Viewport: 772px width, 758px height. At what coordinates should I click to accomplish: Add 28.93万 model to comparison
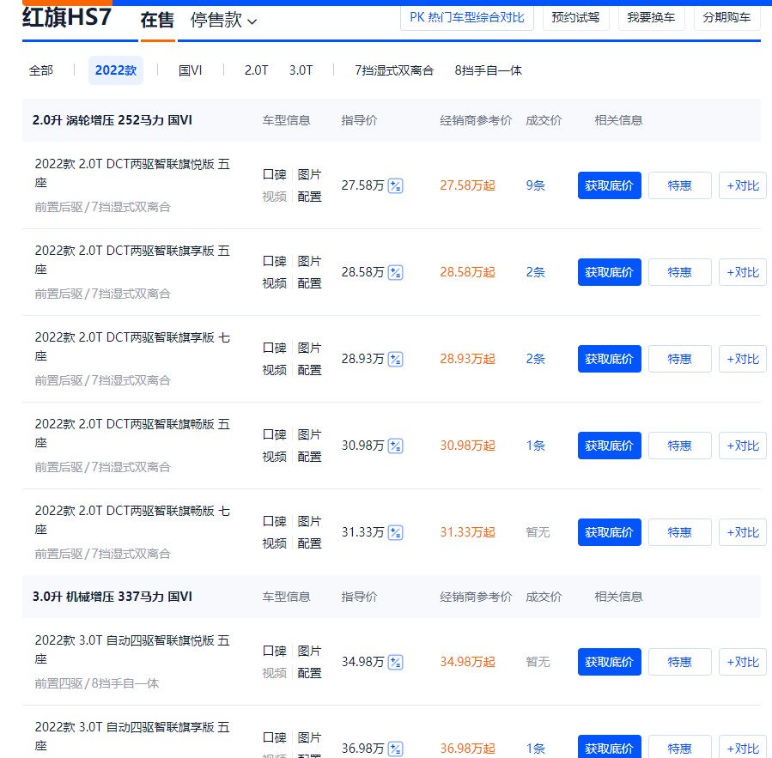pyautogui.click(x=743, y=359)
